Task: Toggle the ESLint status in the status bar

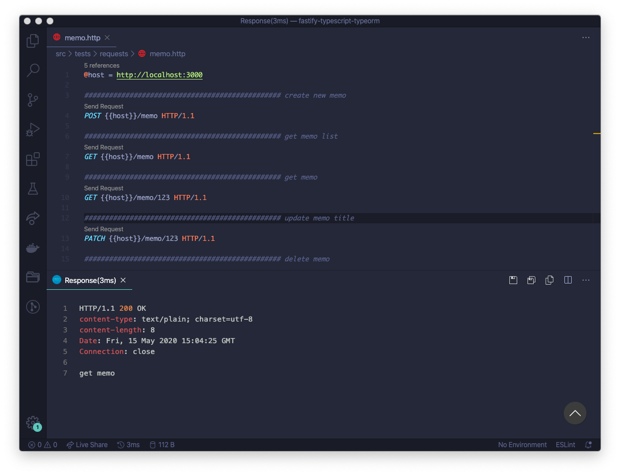Action: point(565,445)
